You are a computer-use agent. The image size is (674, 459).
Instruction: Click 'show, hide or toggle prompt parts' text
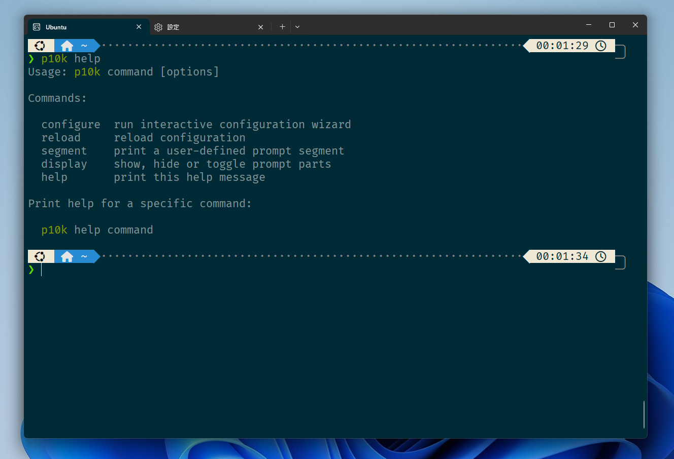click(x=222, y=164)
